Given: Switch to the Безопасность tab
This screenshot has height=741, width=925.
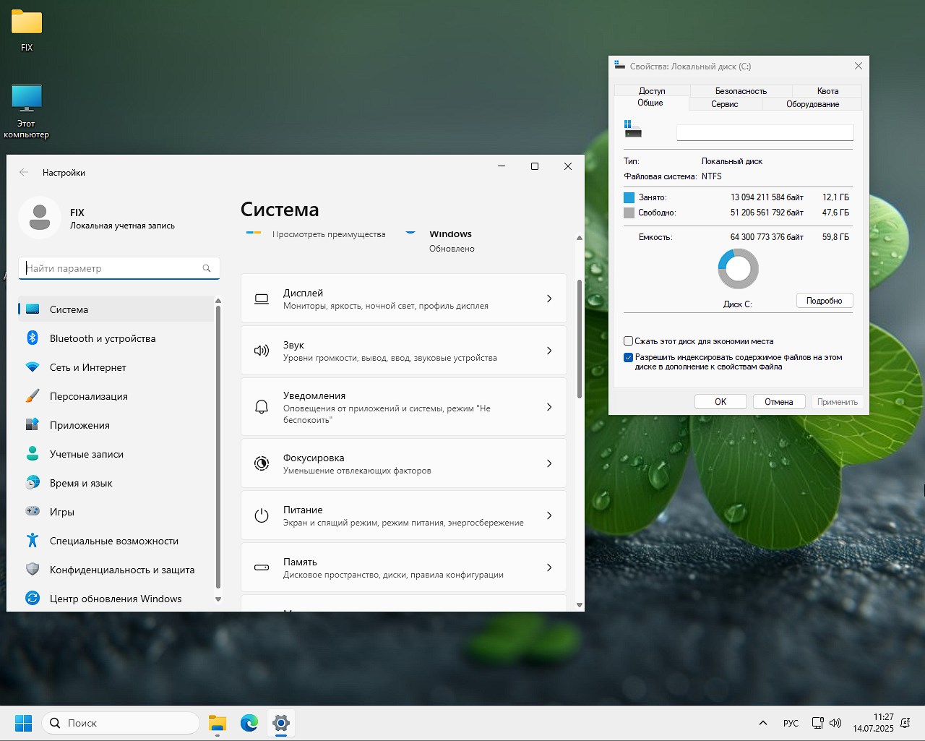Looking at the screenshot, I should pos(741,91).
